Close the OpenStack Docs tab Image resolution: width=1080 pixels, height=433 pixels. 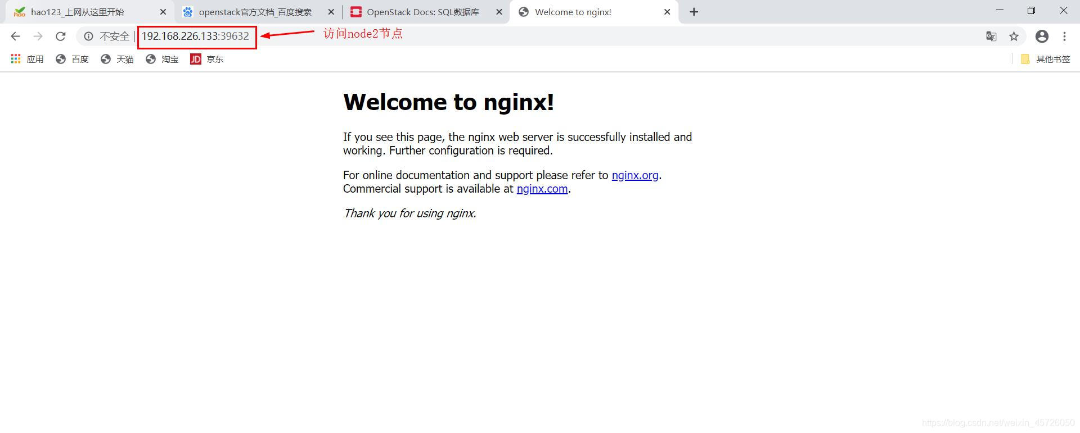pyautogui.click(x=499, y=12)
